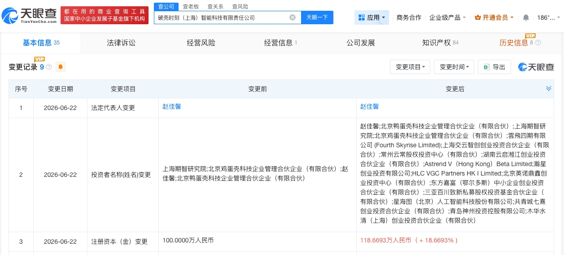The height and width of the screenshot is (255, 564).
Task: Open the 商务合作 link
Action: (409, 18)
